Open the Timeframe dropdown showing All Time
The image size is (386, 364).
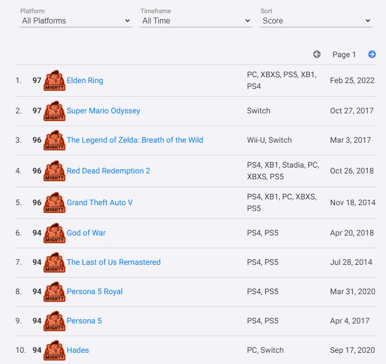196,21
